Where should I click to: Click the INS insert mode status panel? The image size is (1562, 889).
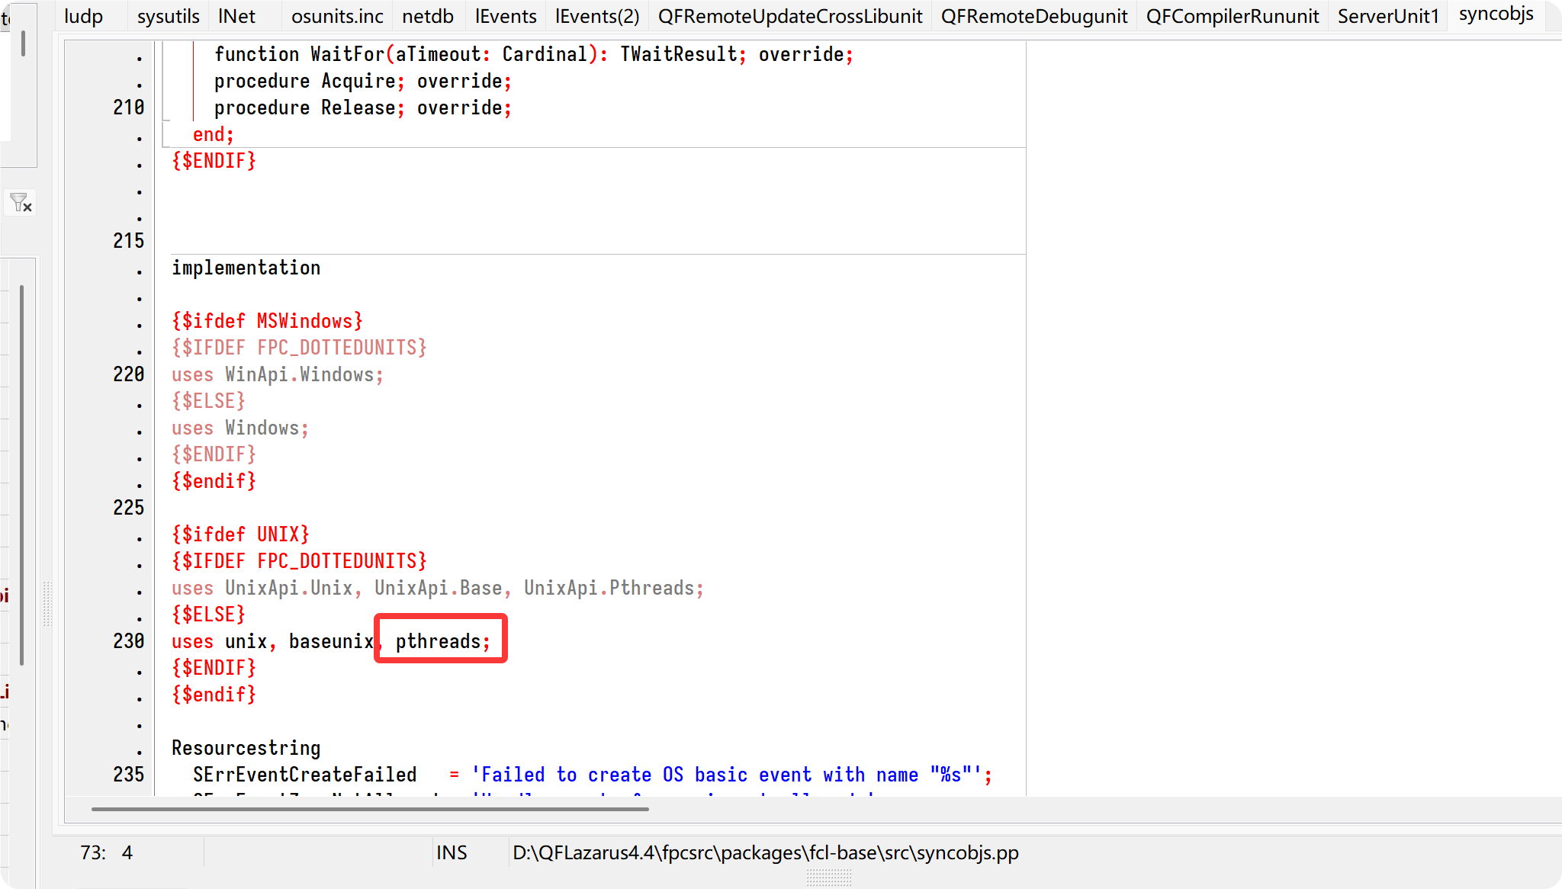click(452, 852)
